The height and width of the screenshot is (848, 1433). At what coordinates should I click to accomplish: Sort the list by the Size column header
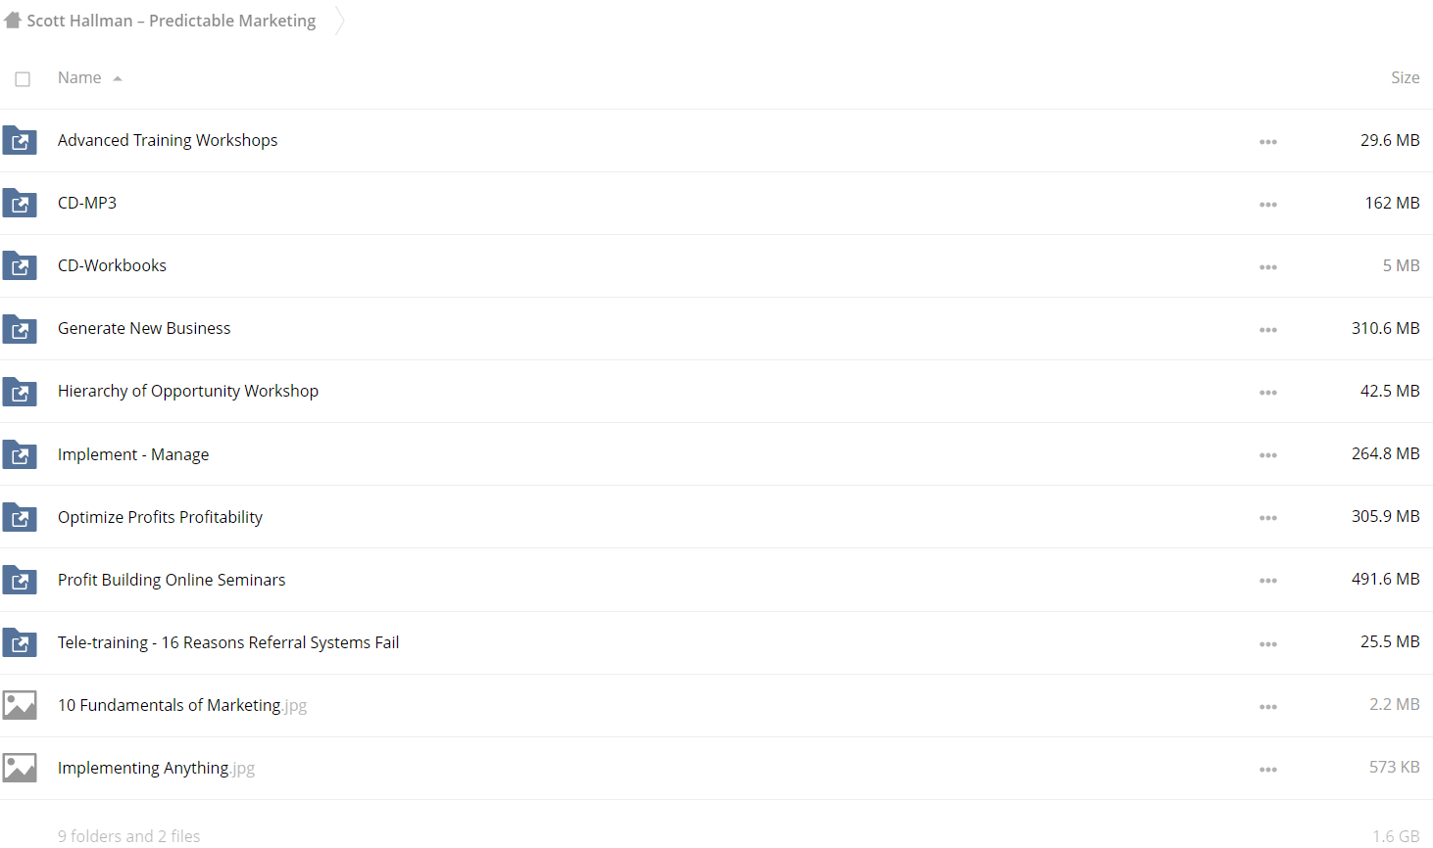point(1405,77)
